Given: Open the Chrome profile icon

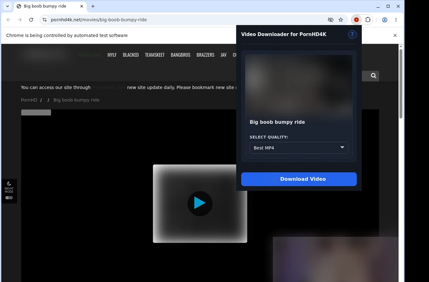Looking at the screenshot, I should pos(385,20).
